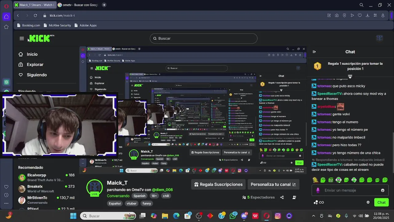Open the Kick user avatar menu
The width and height of the screenshot is (394, 222).
[x=379, y=38]
